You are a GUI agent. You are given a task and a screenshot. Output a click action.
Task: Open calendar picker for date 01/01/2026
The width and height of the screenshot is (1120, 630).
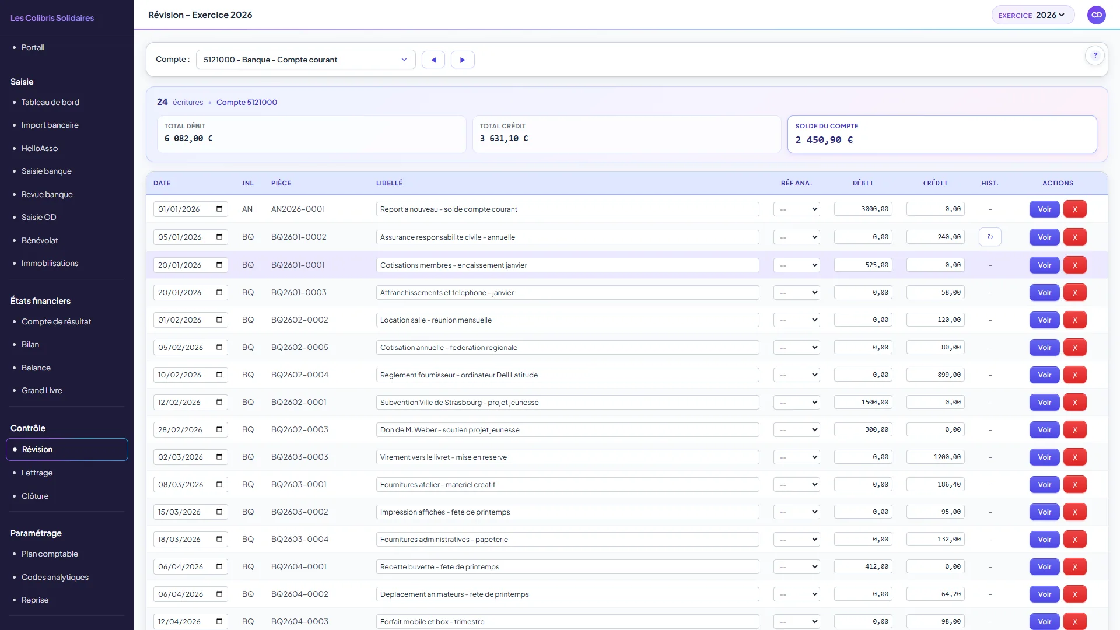[x=219, y=209]
